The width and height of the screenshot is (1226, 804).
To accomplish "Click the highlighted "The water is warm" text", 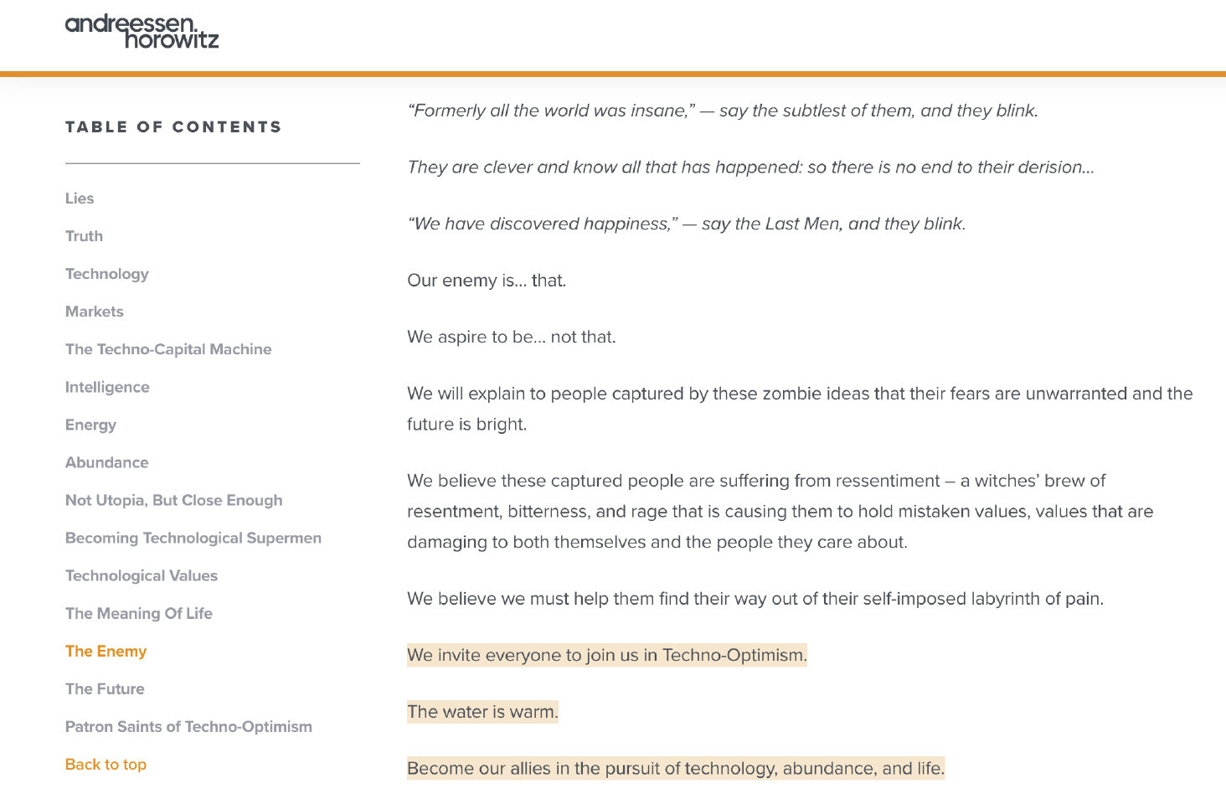I will click(x=482, y=712).
